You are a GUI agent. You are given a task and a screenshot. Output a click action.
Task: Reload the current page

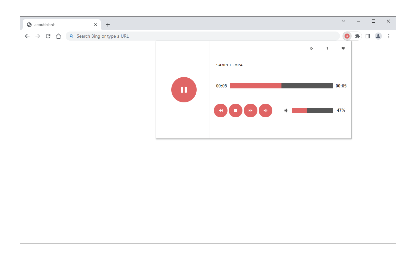48,36
